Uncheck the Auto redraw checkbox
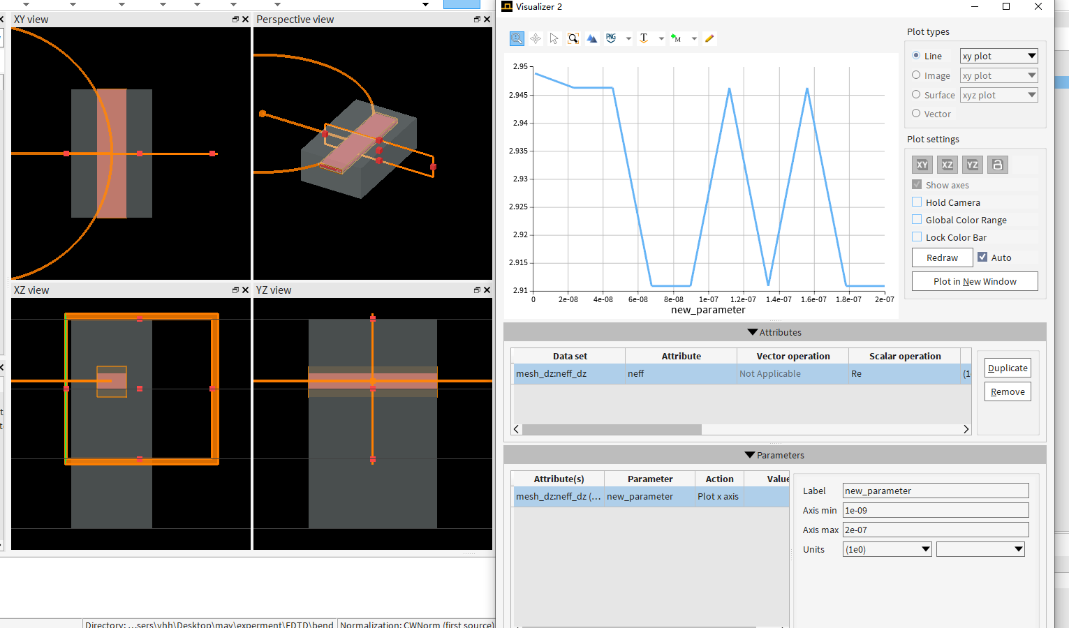 982,257
